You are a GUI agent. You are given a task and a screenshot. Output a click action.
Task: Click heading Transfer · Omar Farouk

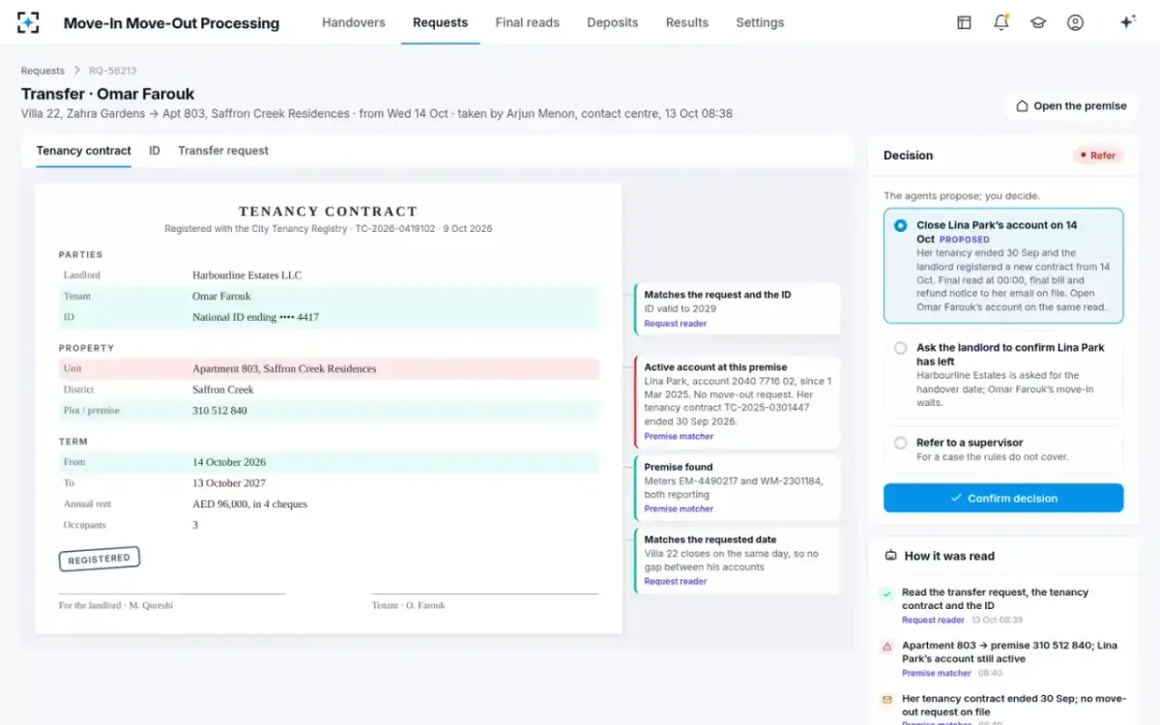[108, 94]
